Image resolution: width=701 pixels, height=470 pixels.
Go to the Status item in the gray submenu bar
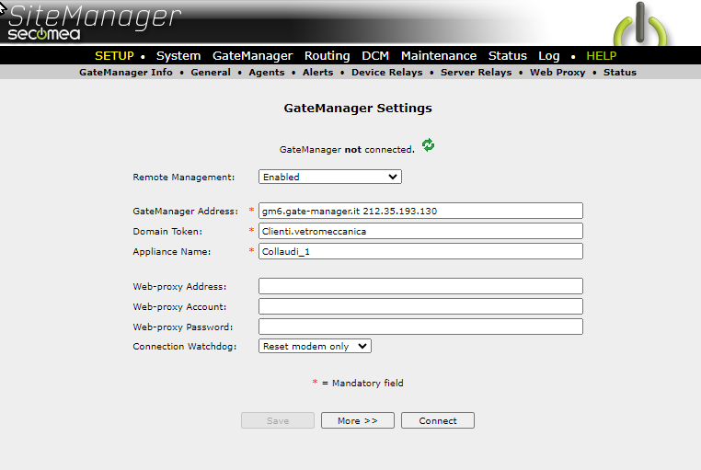620,73
